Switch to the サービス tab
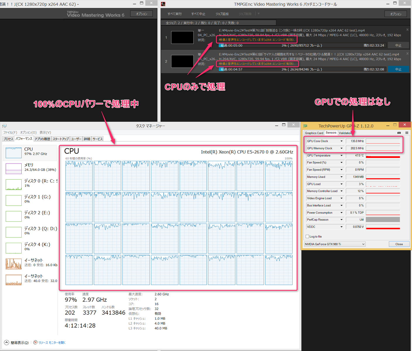412x351 pixels. point(98,139)
